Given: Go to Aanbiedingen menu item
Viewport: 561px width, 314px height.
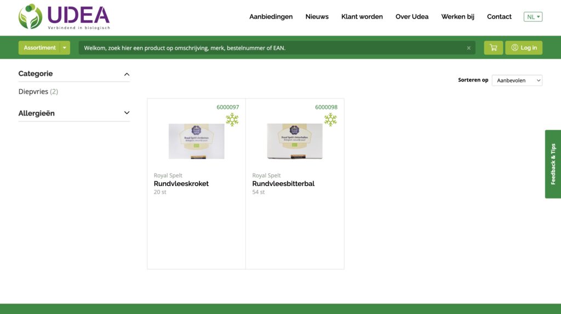Looking at the screenshot, I should click(271, 16).
